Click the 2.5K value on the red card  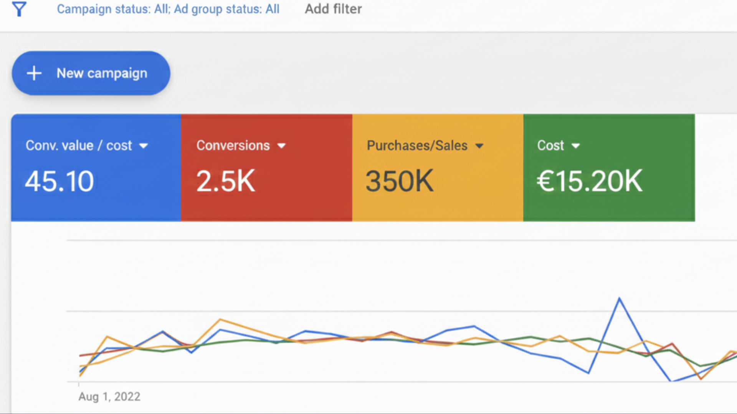click(226, 181)
